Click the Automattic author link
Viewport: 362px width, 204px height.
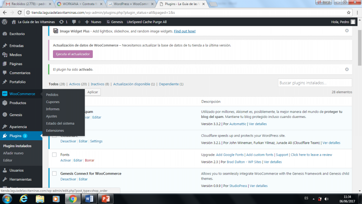coord(238,124)
